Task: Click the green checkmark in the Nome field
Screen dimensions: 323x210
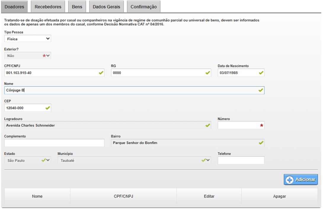Action: point(261,90)
